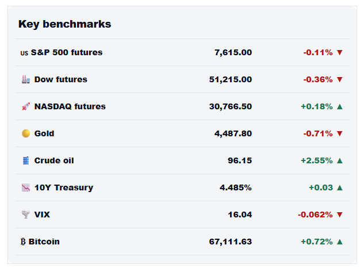This screenshot has width=364, height=268.
Task: Open the S&P 500 futures link
Action: point(67,52)
